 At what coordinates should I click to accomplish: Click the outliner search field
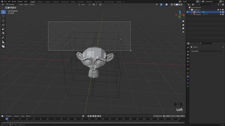click(x=204, y=5)
